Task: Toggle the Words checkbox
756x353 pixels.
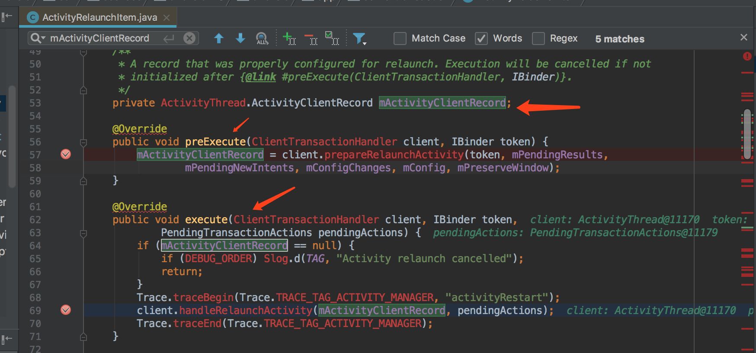Action: [481, 39]
